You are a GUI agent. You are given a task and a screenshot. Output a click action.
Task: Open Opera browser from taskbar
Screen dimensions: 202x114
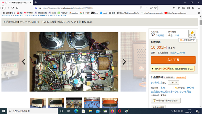(x=120, y=111)
